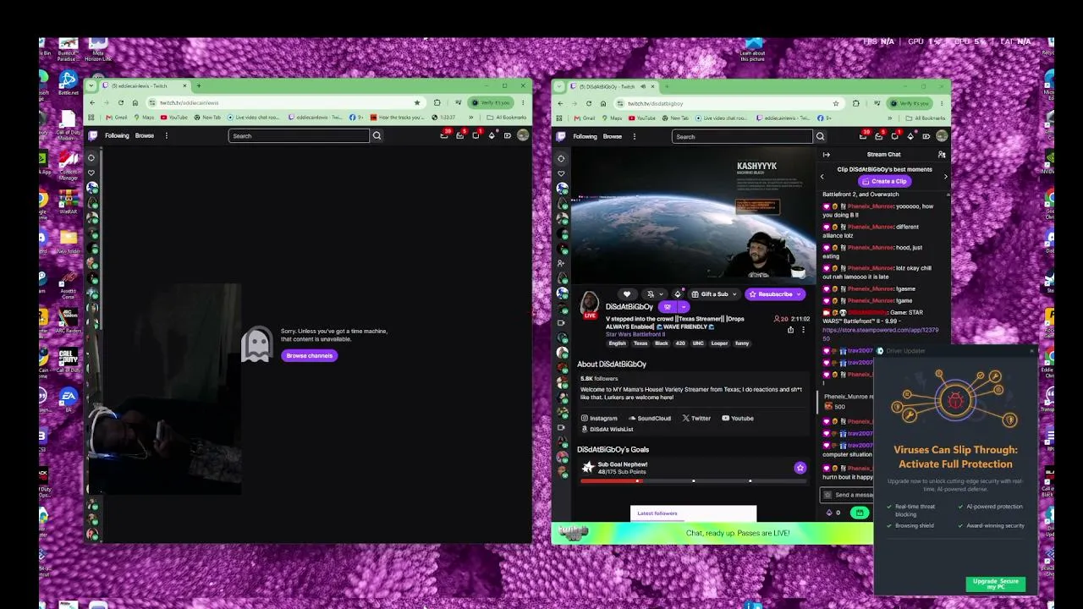Open notifications inbox in DiSdAtBiGbOy window
The height and width of the screenshot is (609, 1083).
(878, 136)
